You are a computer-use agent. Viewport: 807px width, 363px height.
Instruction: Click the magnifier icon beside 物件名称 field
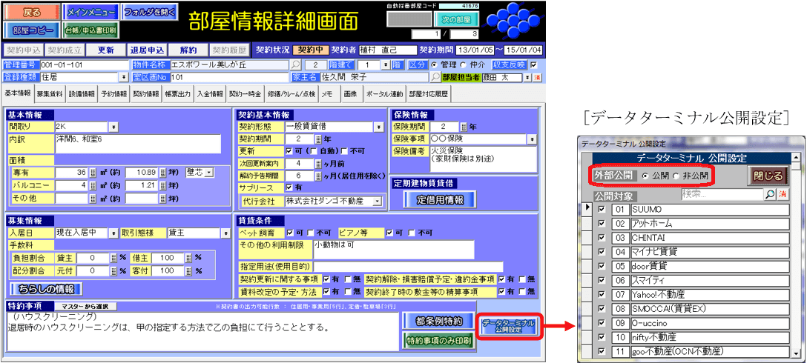(296, 65)
